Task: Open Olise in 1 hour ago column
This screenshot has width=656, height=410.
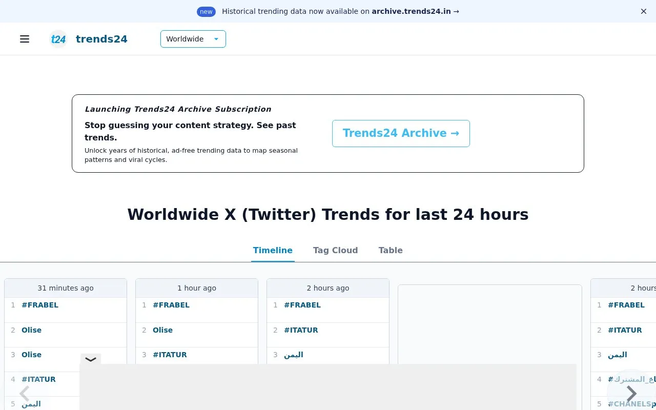Action: pyautogui.click(x=162, y=330)
